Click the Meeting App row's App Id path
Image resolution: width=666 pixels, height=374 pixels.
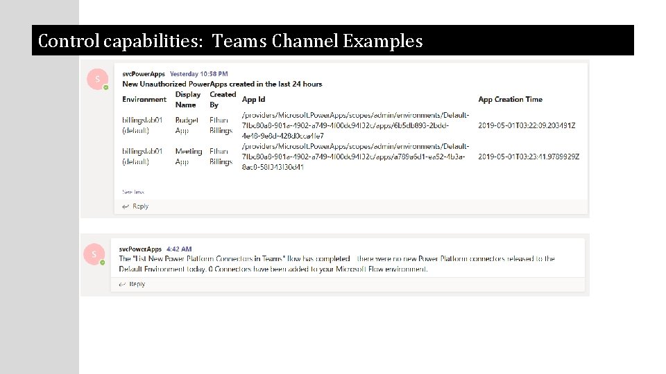click(x=355, y=157)
